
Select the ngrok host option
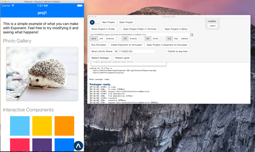[94, 39]
